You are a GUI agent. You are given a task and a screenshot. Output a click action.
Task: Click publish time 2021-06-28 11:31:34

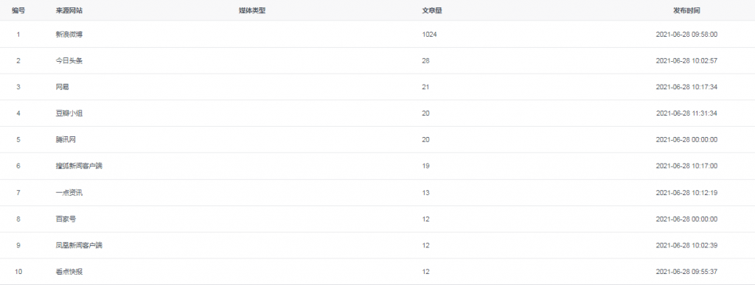click(686, 113)
